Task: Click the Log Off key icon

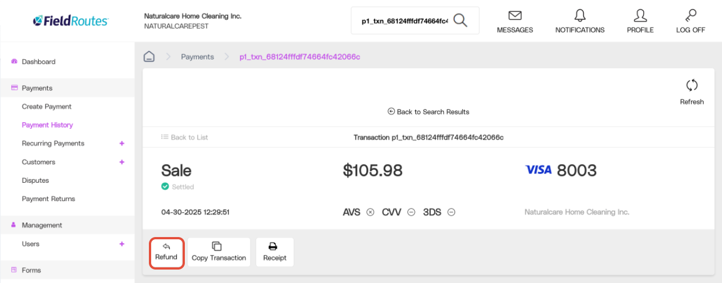Action: tap(691, 15)
